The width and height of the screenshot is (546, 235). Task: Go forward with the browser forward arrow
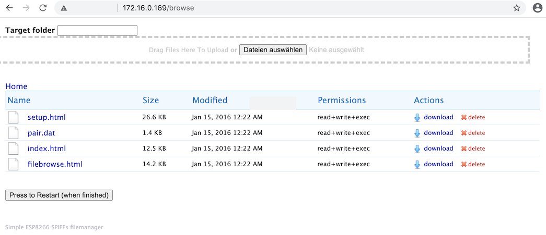click(x=26, y=8)
